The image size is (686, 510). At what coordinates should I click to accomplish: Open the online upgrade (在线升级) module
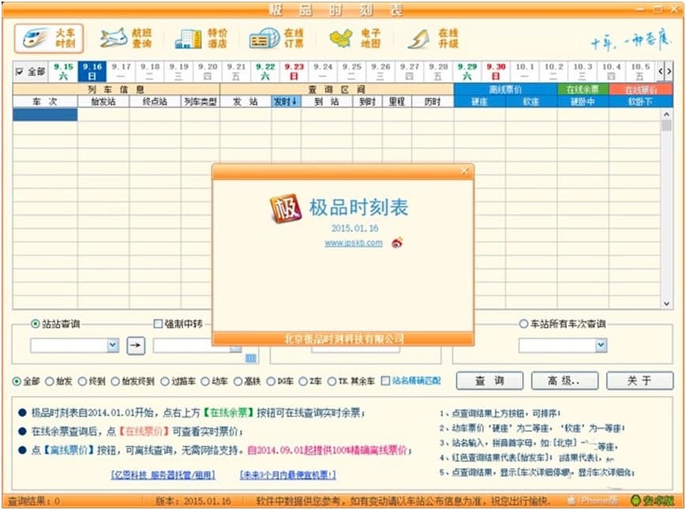[x=433, y=39]
